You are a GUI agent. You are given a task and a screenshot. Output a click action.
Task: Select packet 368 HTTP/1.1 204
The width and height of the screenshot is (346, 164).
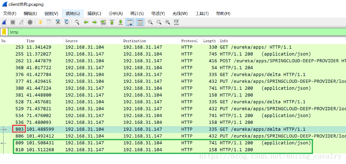pyautogui.click(x=173, y=67)
